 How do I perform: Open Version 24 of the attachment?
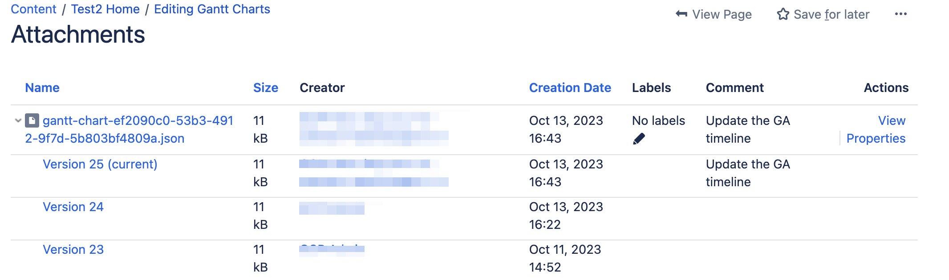point(73,207)
